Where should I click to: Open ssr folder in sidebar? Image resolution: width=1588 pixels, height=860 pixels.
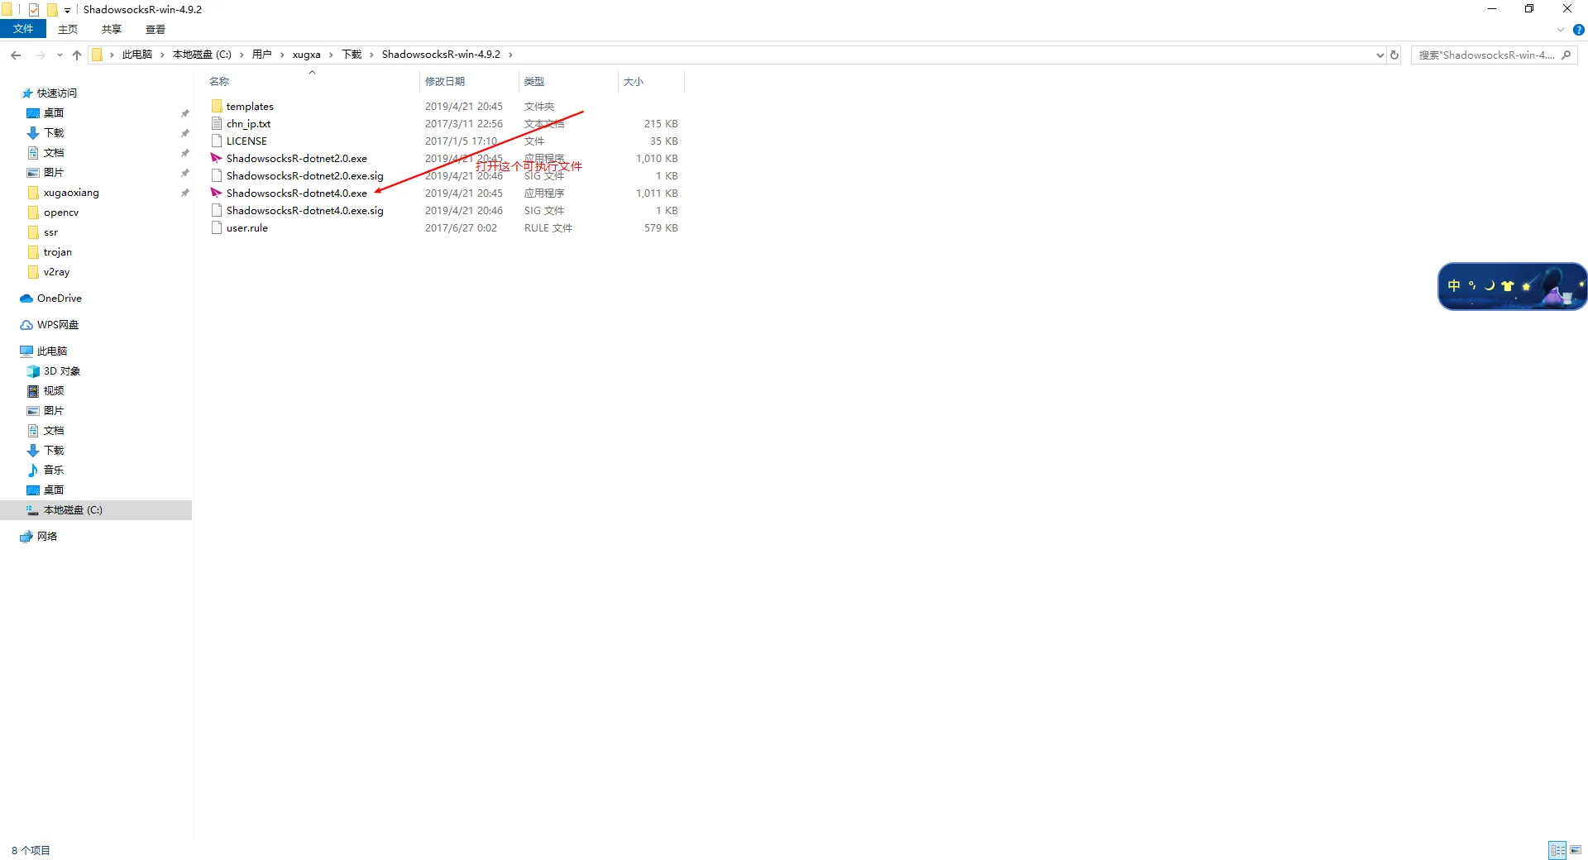50,232
